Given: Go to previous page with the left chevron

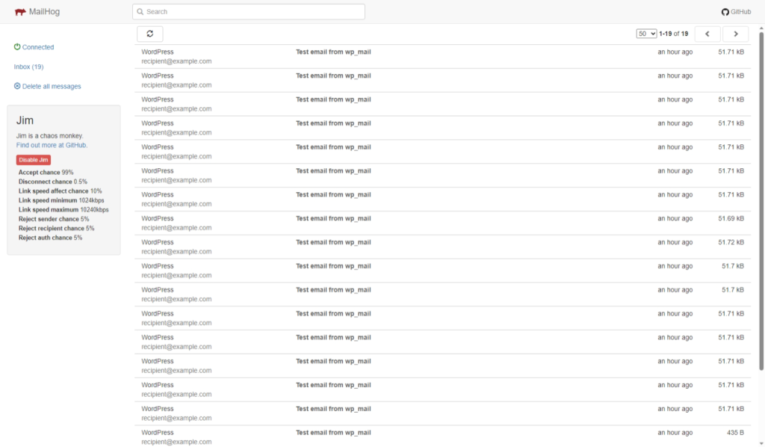Looking at the screenshot, I should click(707, 33).
